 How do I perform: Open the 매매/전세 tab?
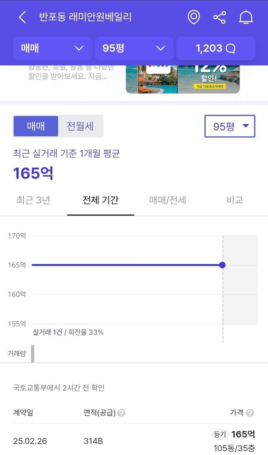pos(167,200)
